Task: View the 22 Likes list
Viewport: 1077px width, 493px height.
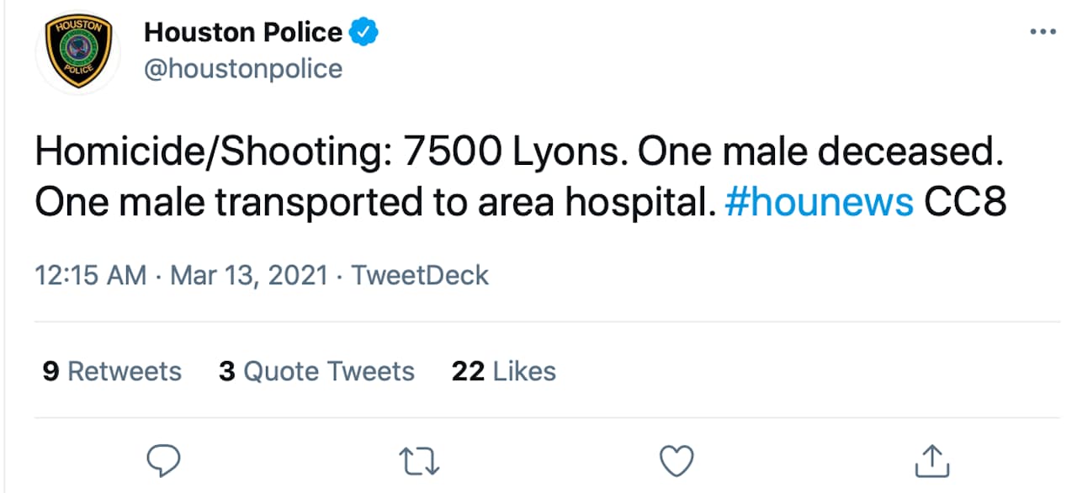Action: (x=503, y=371)
